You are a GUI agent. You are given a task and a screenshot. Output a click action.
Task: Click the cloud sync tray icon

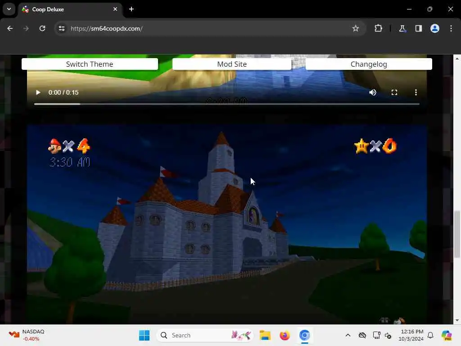[362, 335]
